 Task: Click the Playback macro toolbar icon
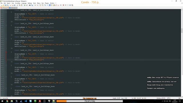[68, 5]
